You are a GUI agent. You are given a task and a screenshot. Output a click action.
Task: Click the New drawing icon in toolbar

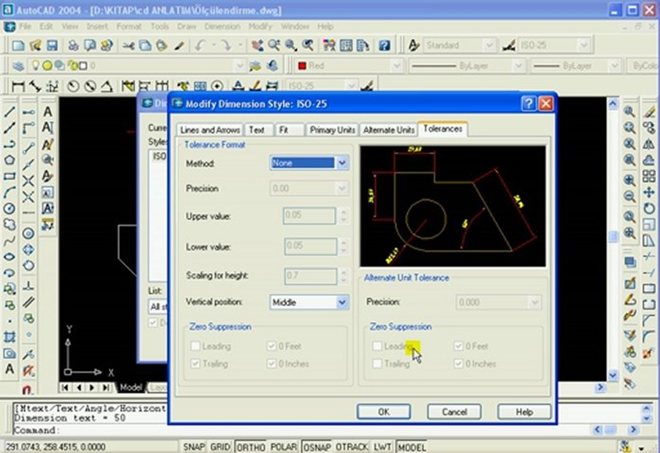tap(18, 45)
